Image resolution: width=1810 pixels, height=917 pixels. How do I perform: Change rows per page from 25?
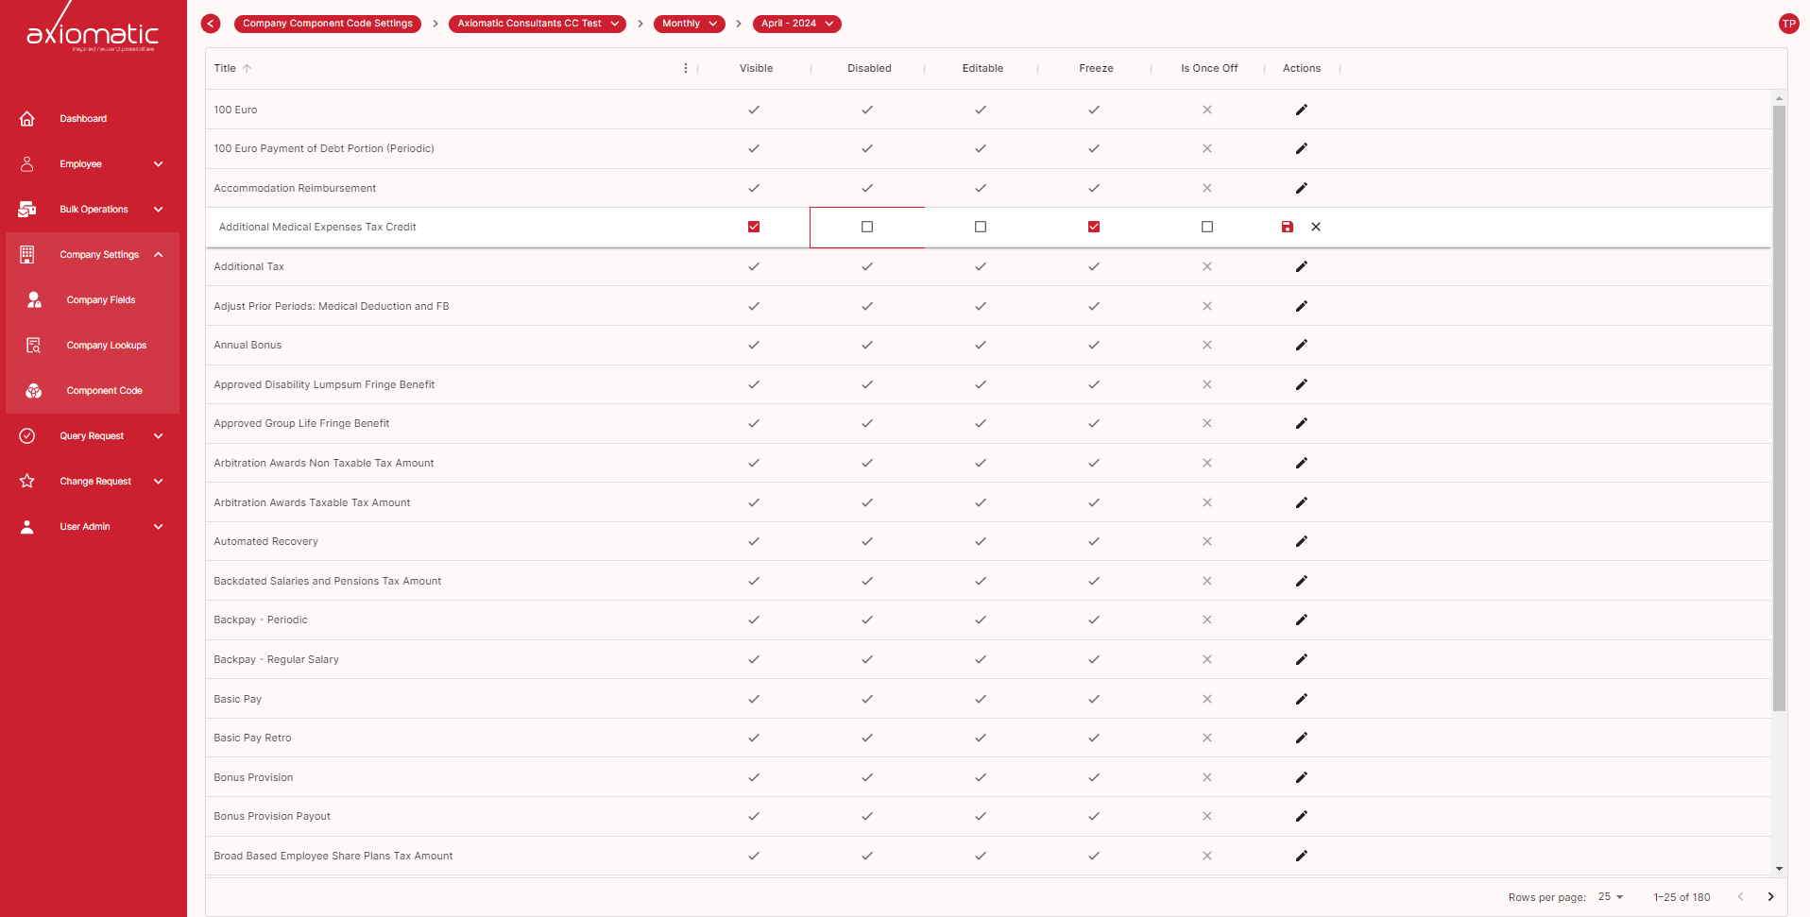pos(1611,897)
